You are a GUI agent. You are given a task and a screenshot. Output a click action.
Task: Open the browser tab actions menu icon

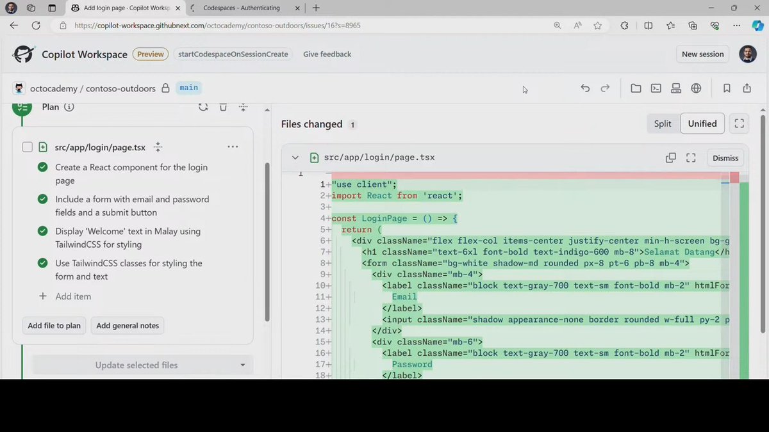tap(52, 8)
